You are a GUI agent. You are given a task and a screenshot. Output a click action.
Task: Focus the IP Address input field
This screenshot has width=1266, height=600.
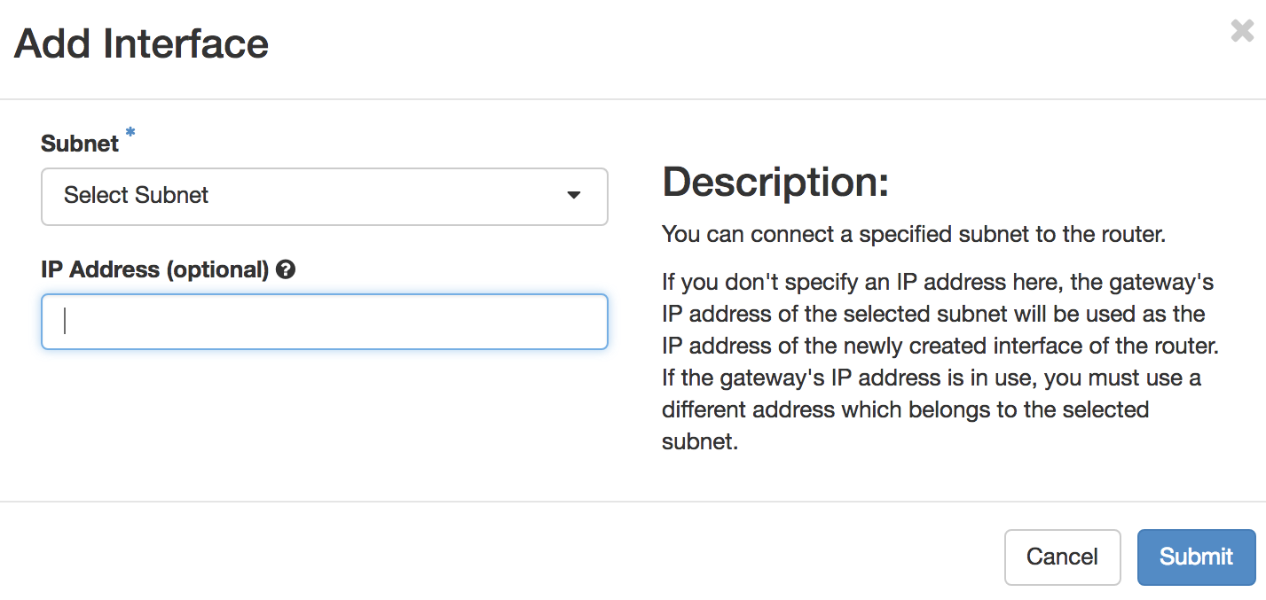click(325, 322)
